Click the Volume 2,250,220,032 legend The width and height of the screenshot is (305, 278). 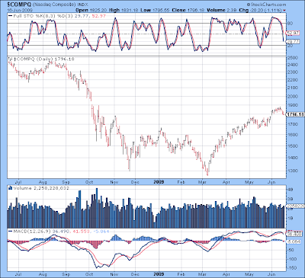click(x=41, y=188)
